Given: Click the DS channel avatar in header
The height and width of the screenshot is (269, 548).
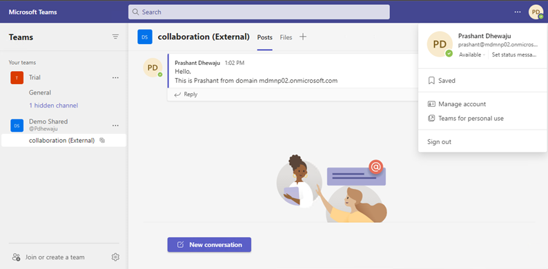Looking at the screenshot, I should point(145,37).
